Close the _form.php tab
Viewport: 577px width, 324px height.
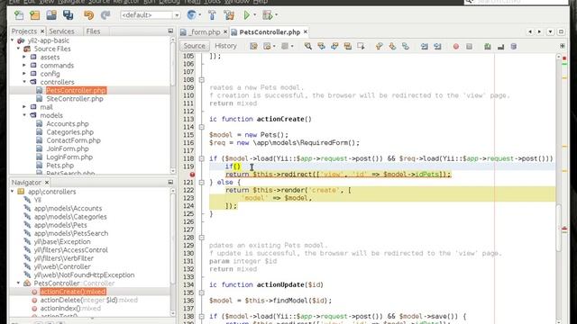[225, 32]
